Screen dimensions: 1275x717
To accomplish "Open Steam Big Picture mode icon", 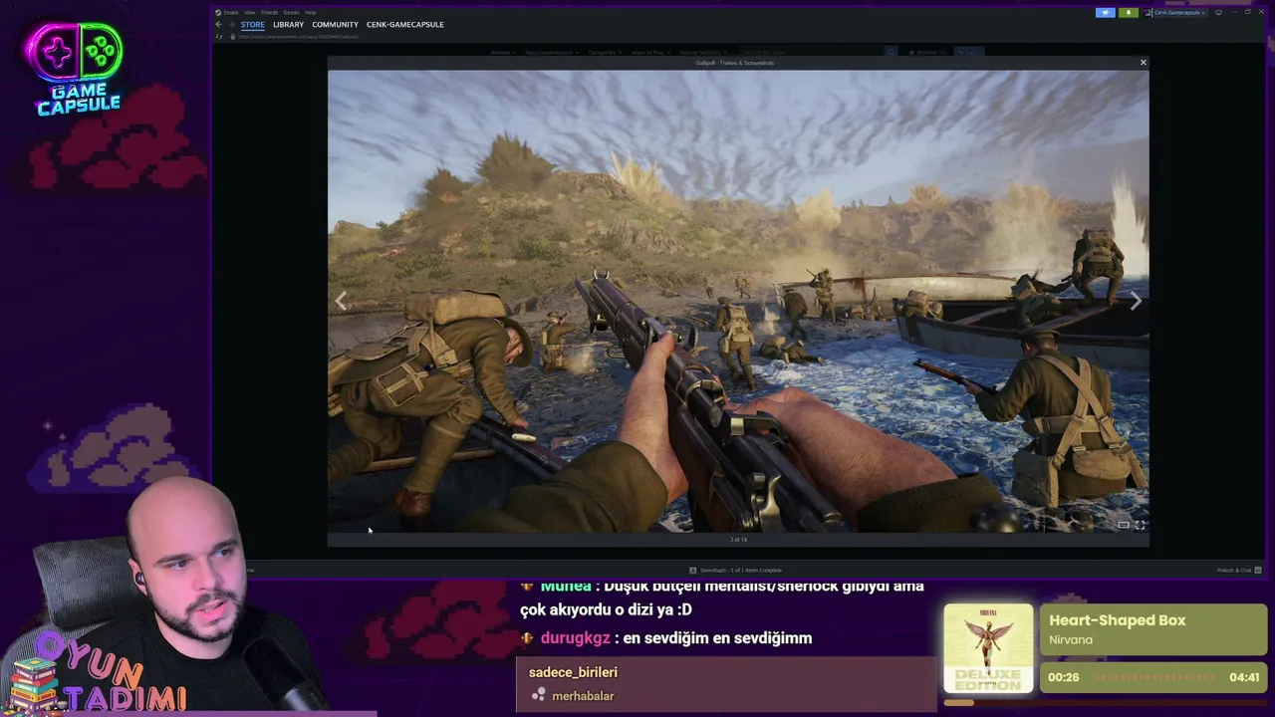I will (x=1218, y=12).
